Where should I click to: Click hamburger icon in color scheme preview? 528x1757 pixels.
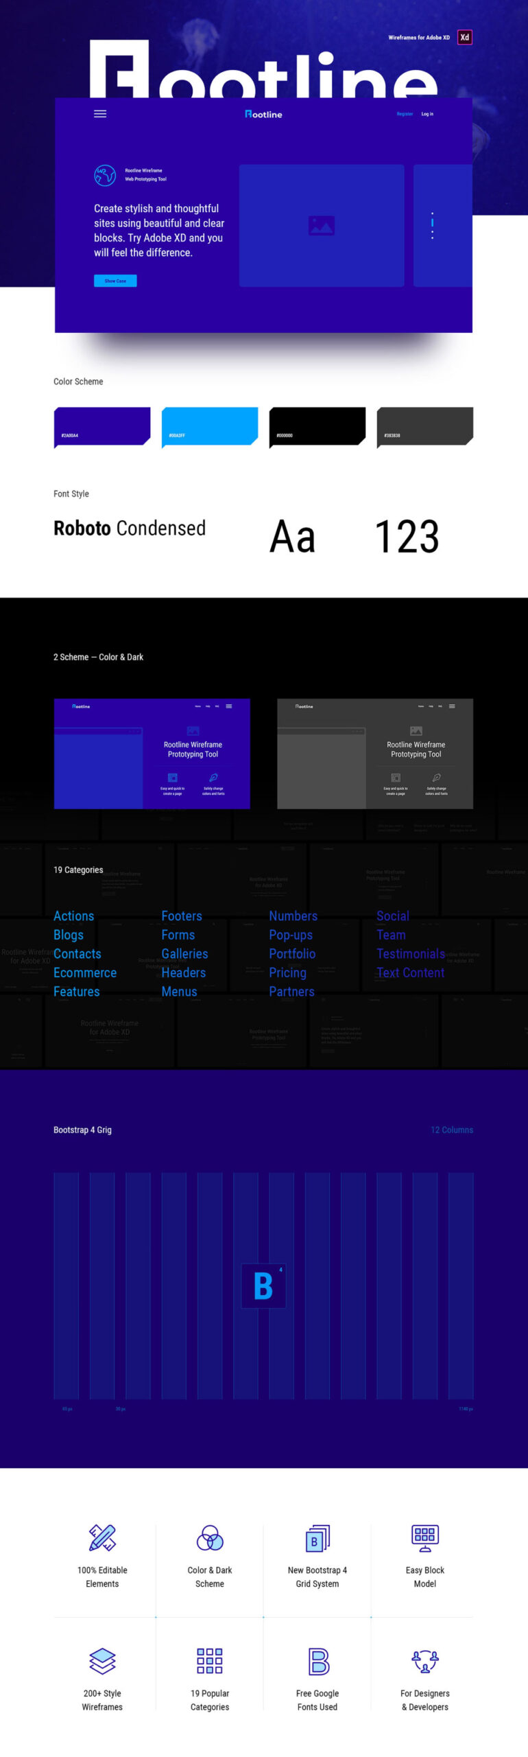click(x=229, y=706)
